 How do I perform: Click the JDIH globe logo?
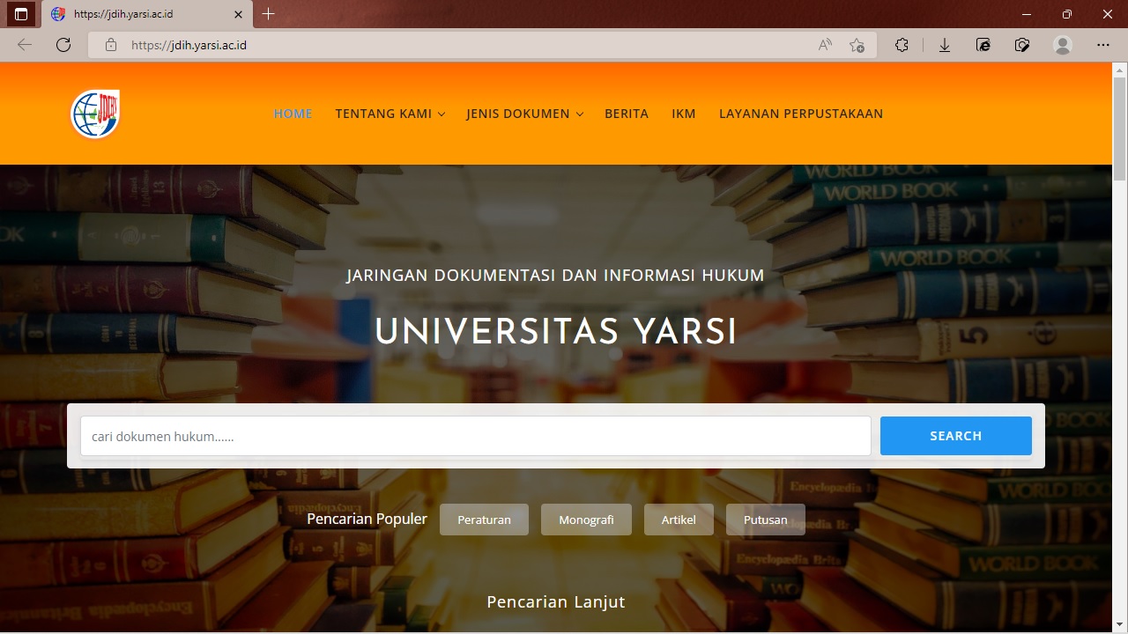click(95, 114)
